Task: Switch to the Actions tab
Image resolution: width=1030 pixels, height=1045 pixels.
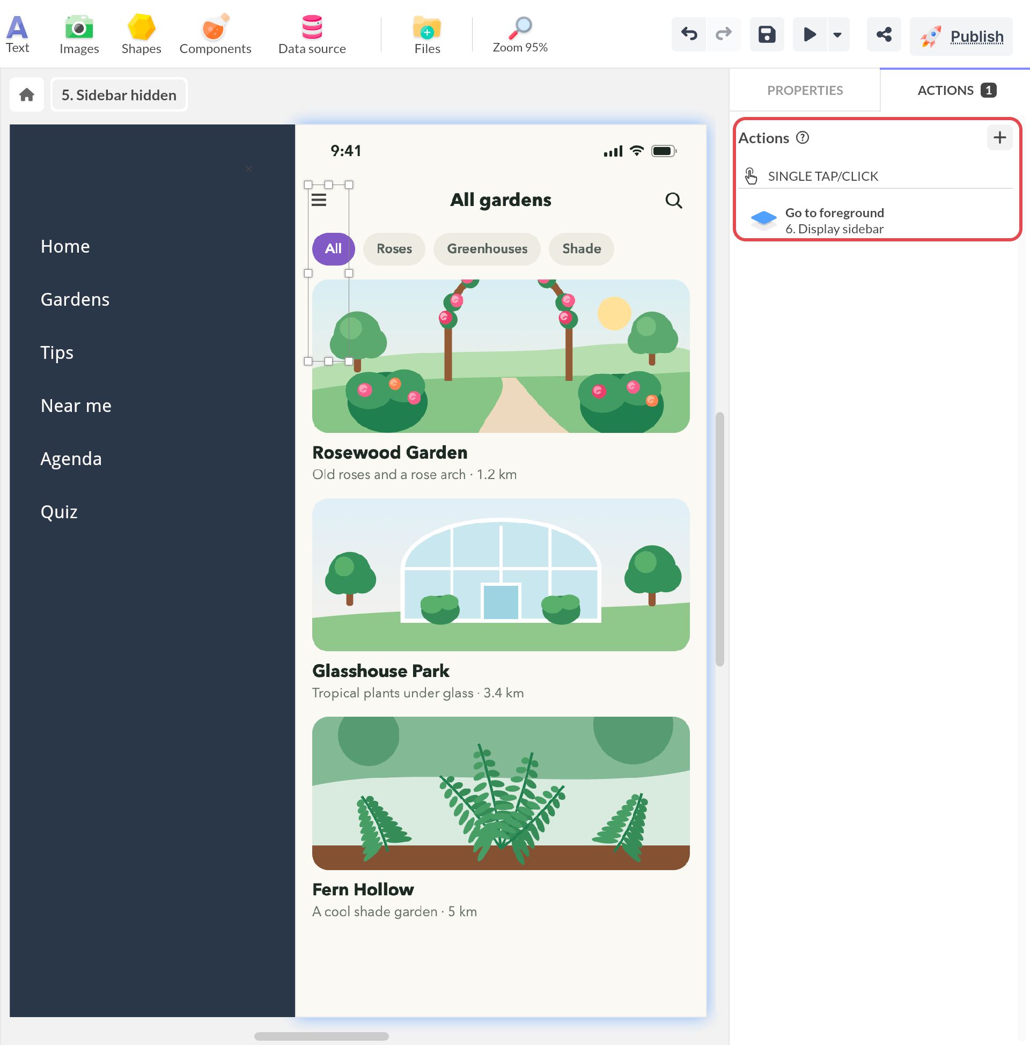Action: (x=956, y=90)
